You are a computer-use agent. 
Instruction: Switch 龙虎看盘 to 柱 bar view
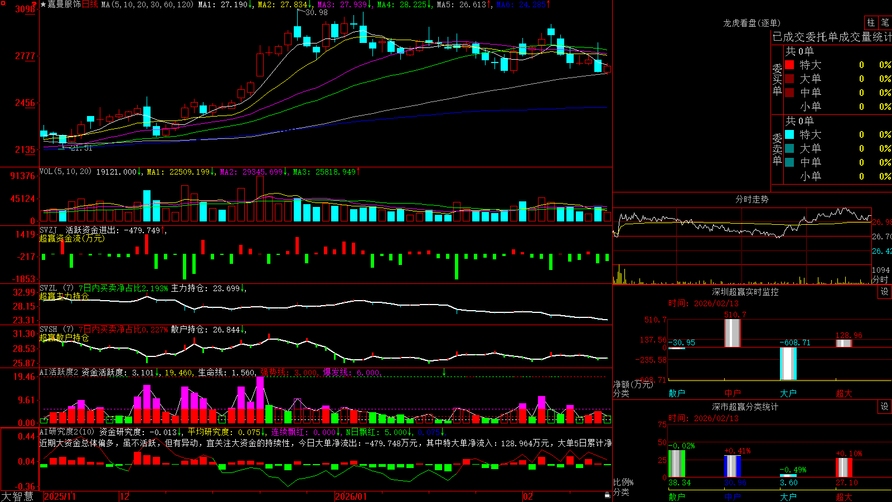click(871, 23)
